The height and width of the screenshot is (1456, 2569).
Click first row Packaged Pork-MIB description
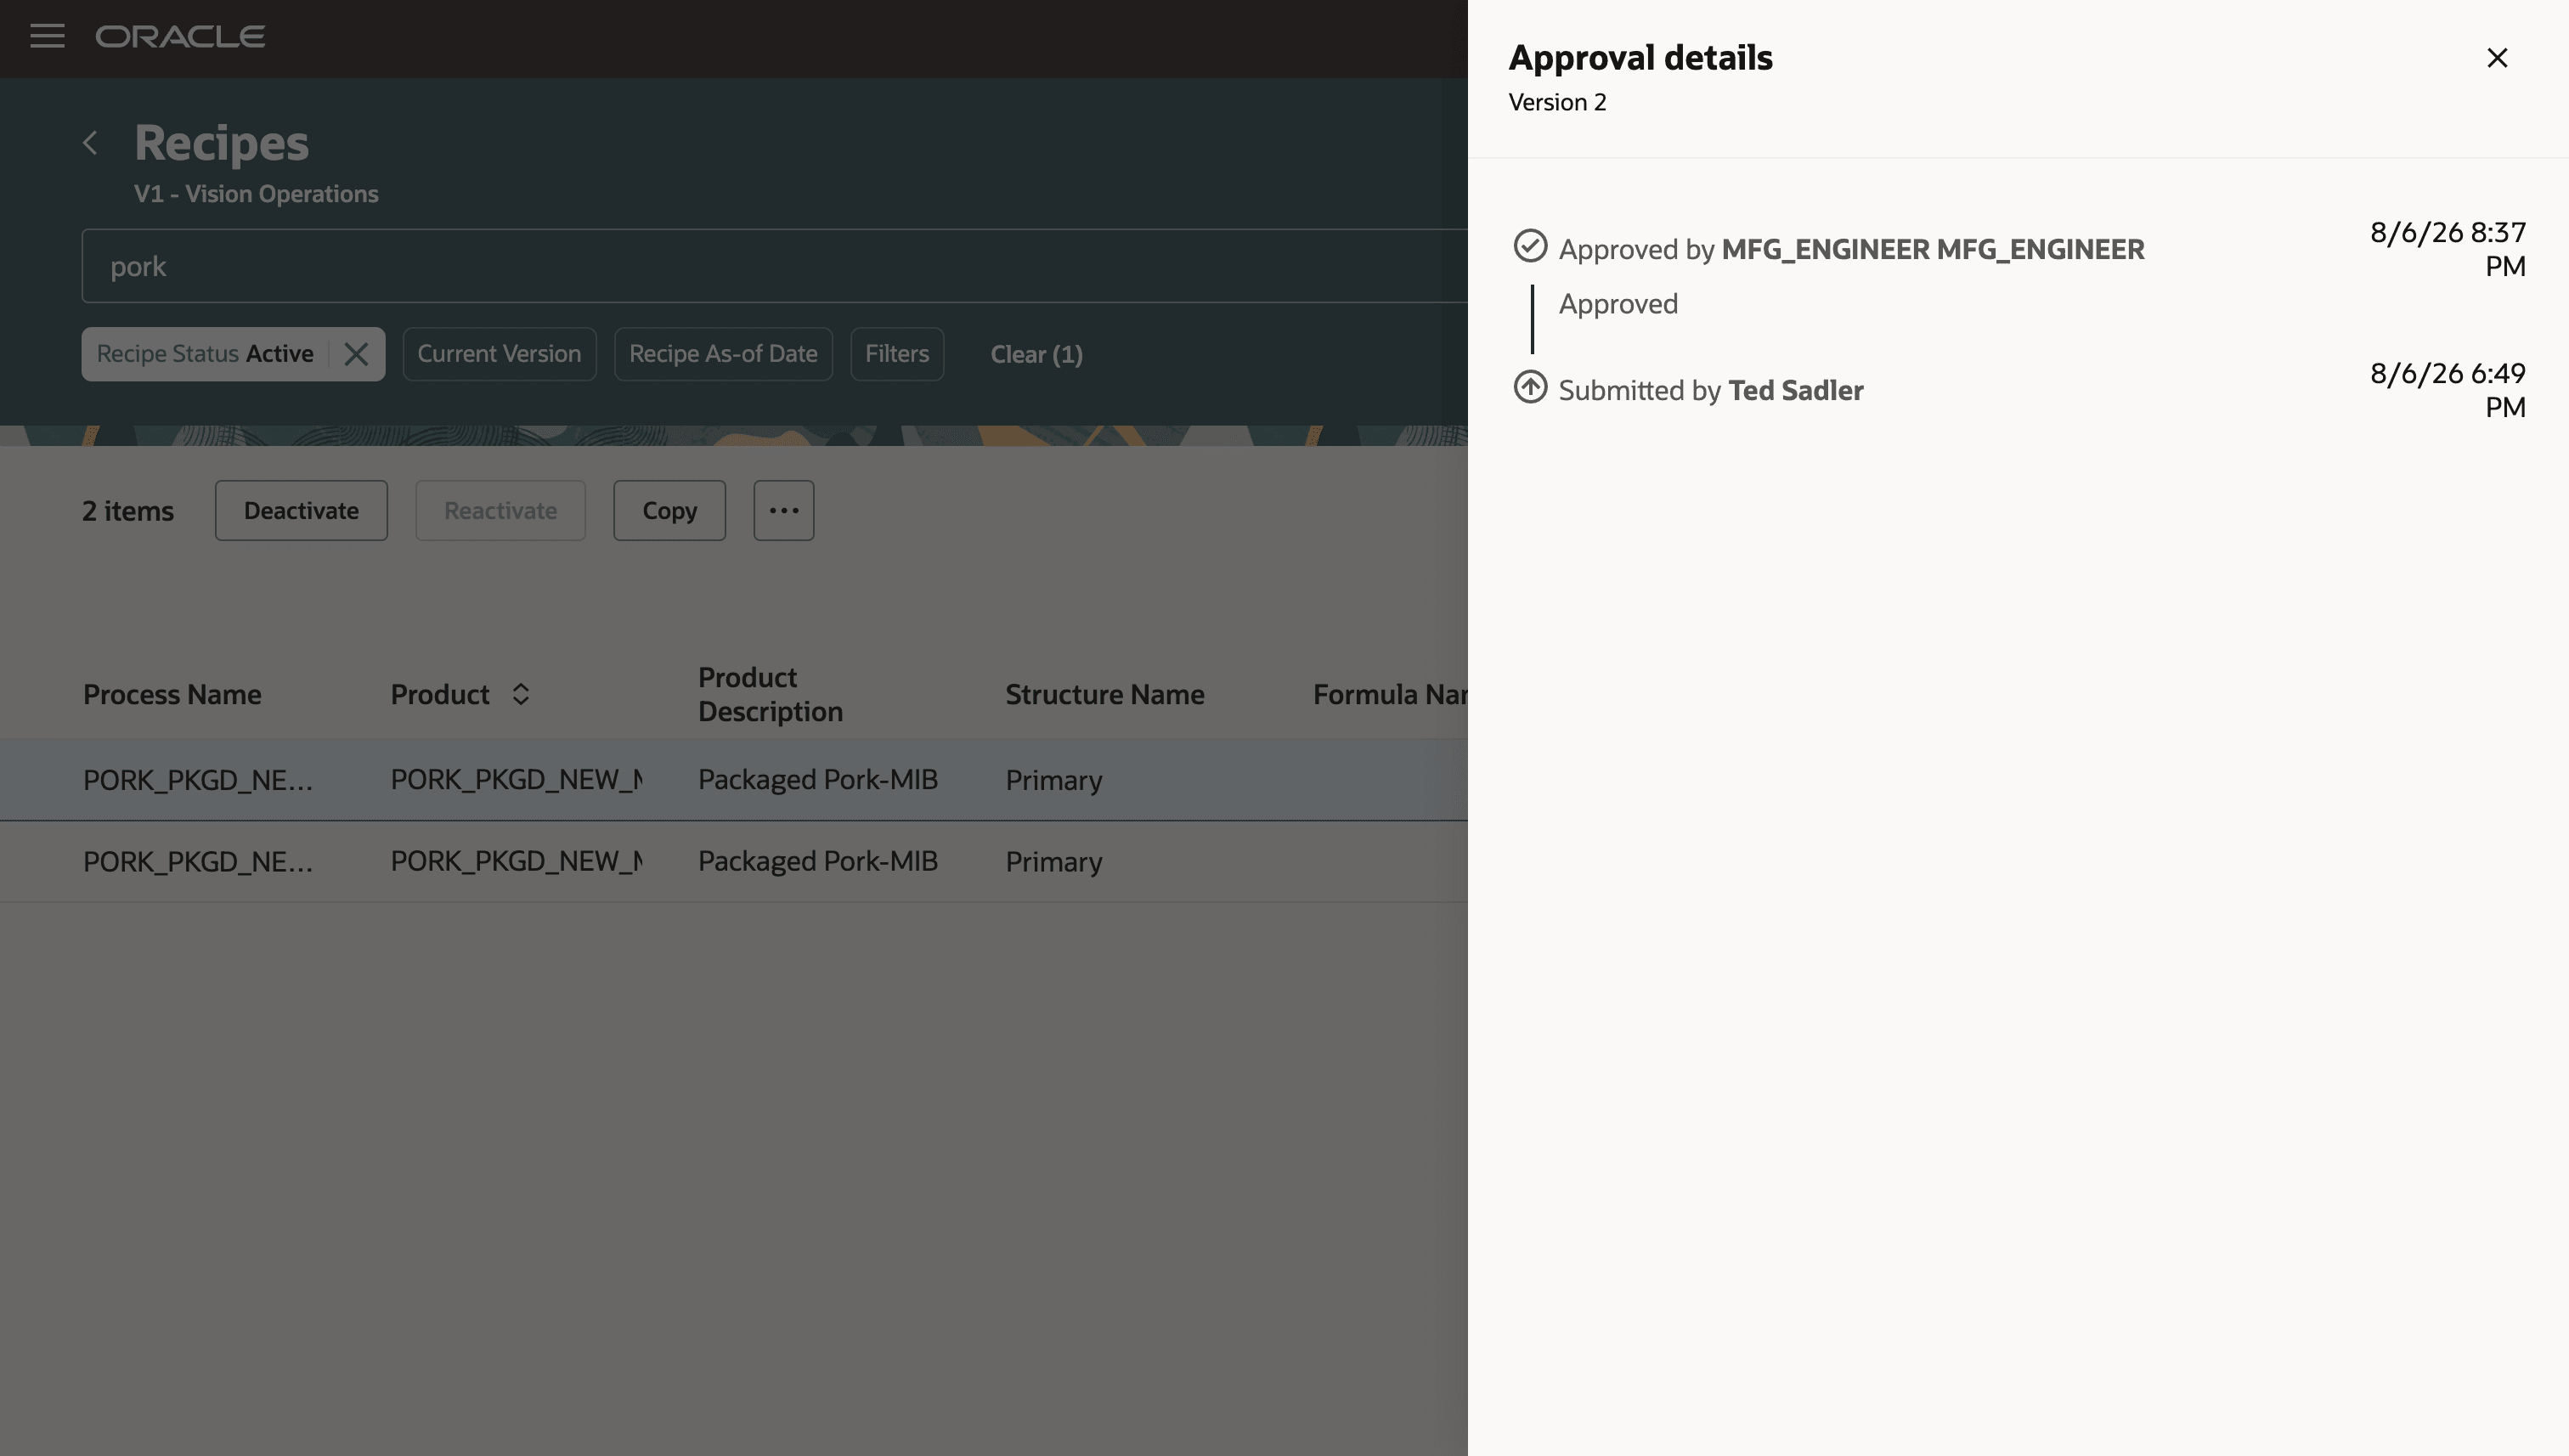tap(818, 780)
